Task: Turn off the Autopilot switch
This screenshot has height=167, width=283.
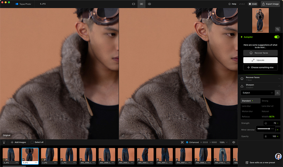Action: [276, 37]
